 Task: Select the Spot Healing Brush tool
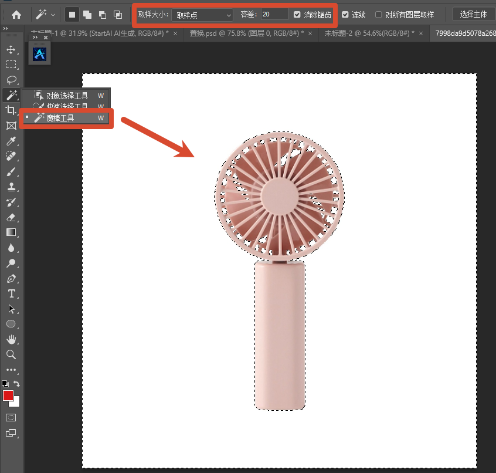coord(11,156)
